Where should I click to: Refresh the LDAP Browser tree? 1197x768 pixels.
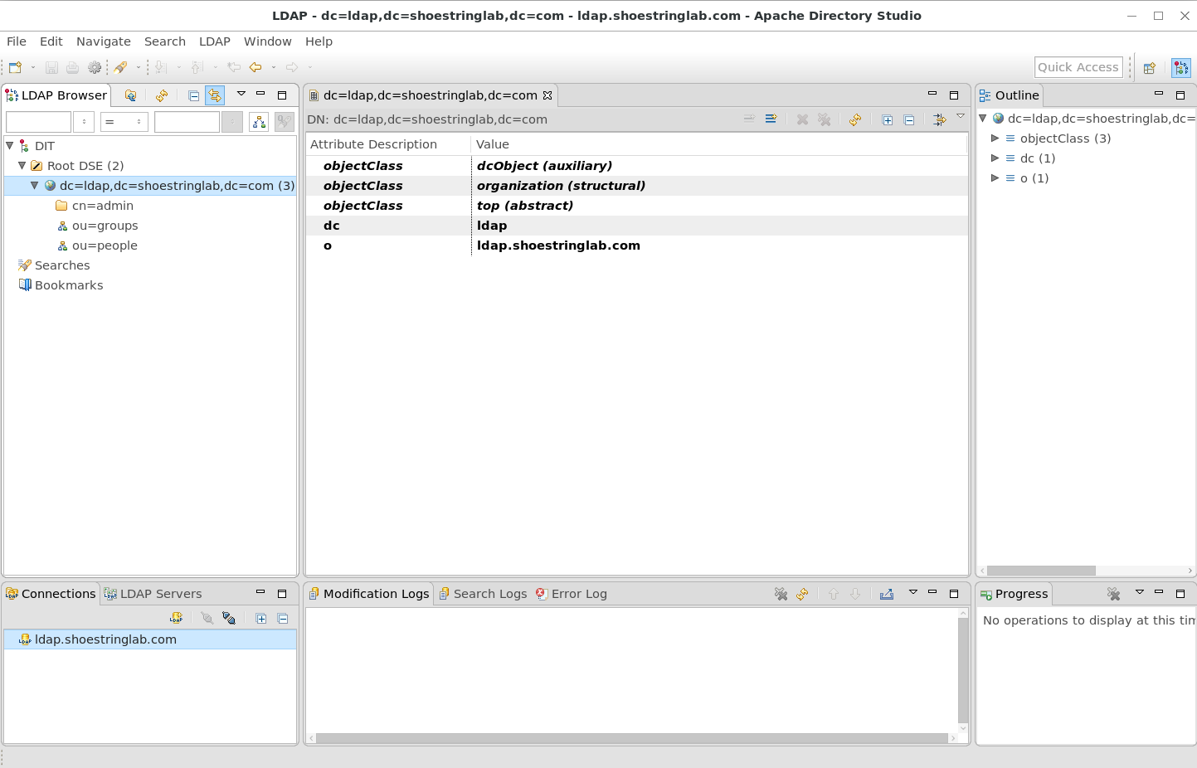point(162,95)
